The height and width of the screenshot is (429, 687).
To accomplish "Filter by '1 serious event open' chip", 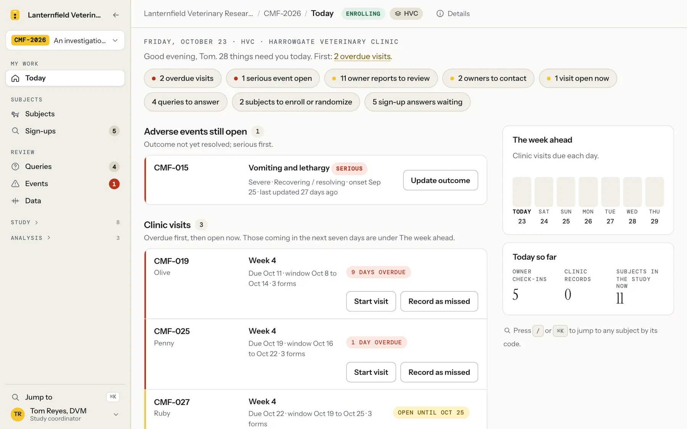I will (273, 78).
